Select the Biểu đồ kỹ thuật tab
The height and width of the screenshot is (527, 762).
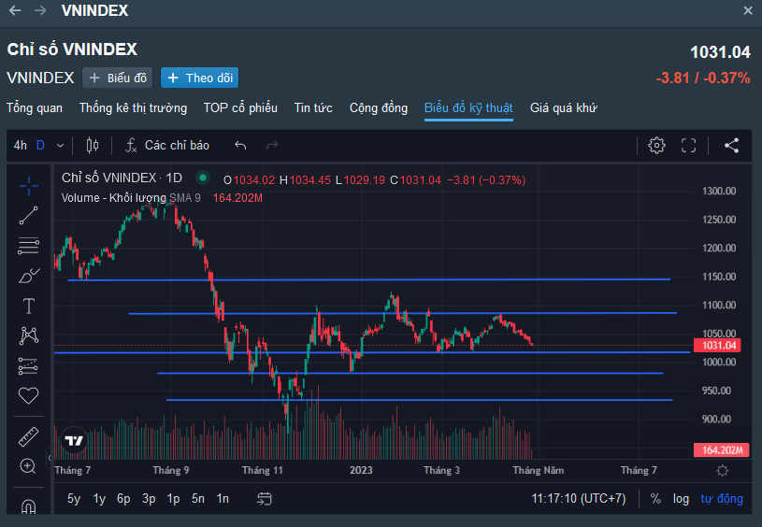468,107
